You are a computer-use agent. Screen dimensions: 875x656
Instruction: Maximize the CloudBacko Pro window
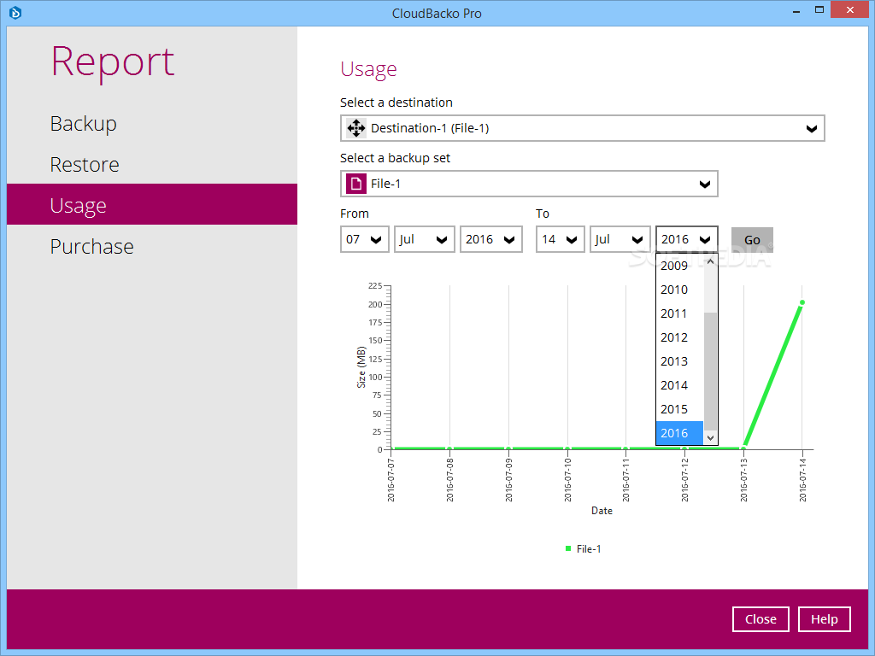tap(819, 10)
